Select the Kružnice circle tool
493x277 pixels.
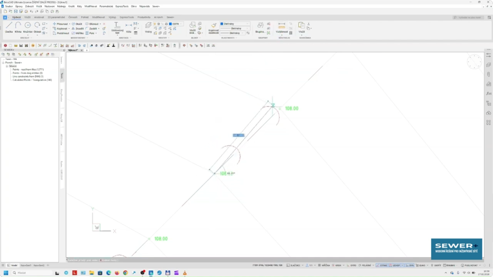pos(28,27)
